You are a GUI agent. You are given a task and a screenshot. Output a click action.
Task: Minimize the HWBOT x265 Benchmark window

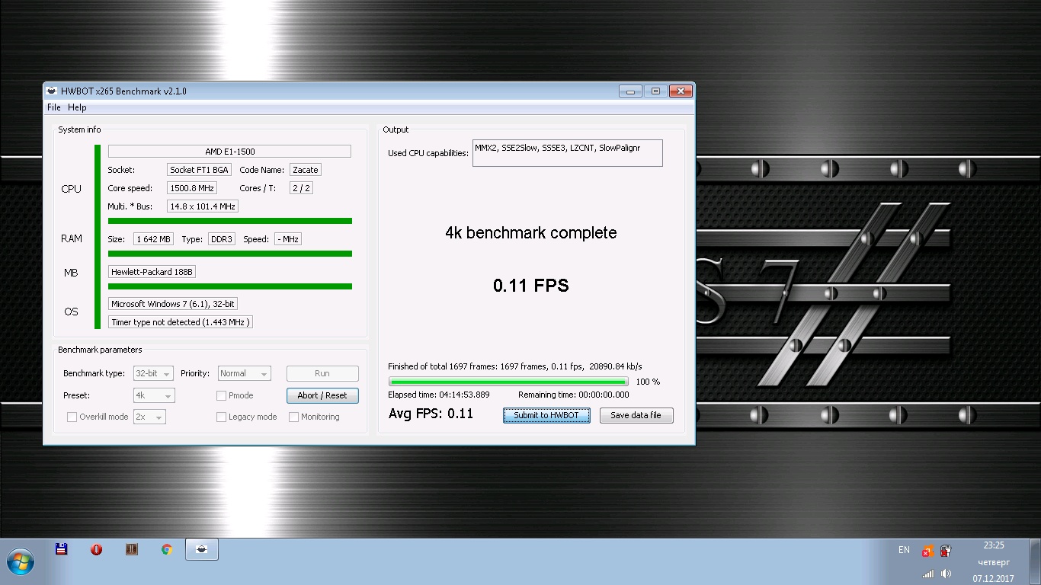tap(630, 91)
